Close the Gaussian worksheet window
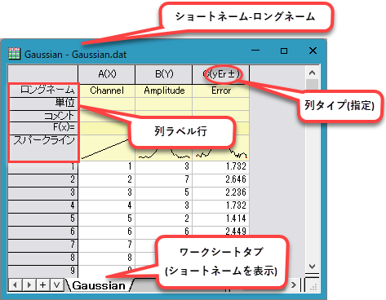The width and height of the screenshot is (386, 300). tap(313, 51)
